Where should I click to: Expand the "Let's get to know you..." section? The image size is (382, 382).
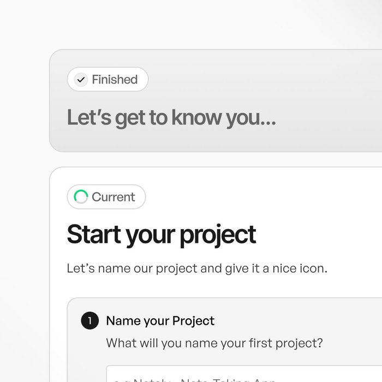(x=171, y=118)
